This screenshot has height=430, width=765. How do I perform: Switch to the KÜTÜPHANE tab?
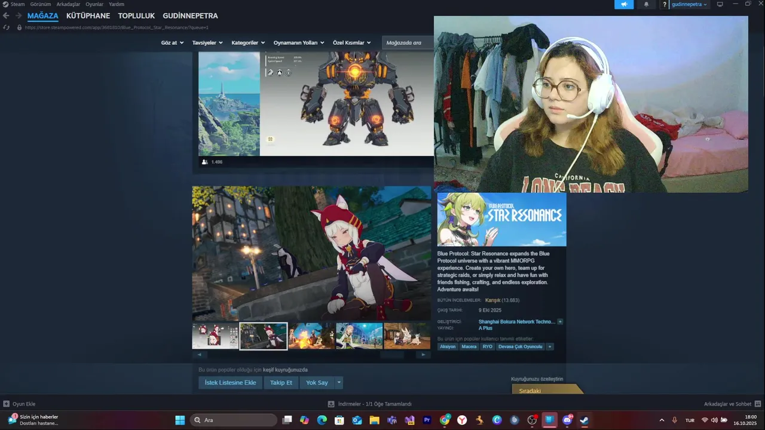pos(88,16)
